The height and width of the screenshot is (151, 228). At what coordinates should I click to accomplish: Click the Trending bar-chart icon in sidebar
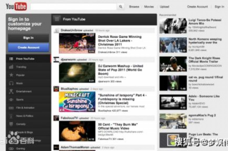11,67
